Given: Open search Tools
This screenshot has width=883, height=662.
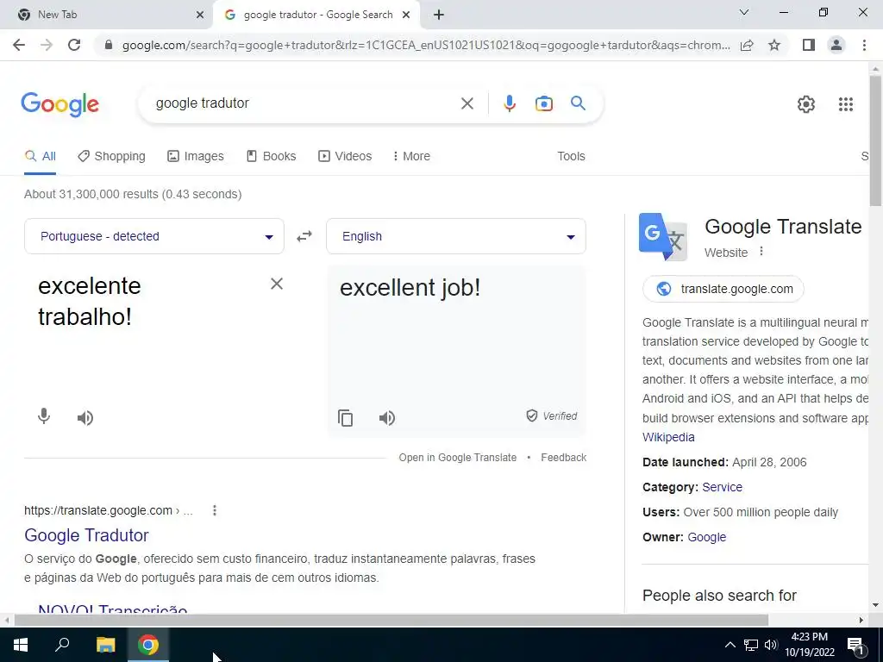Looking at the screenshot, I should tap(571, 157).
